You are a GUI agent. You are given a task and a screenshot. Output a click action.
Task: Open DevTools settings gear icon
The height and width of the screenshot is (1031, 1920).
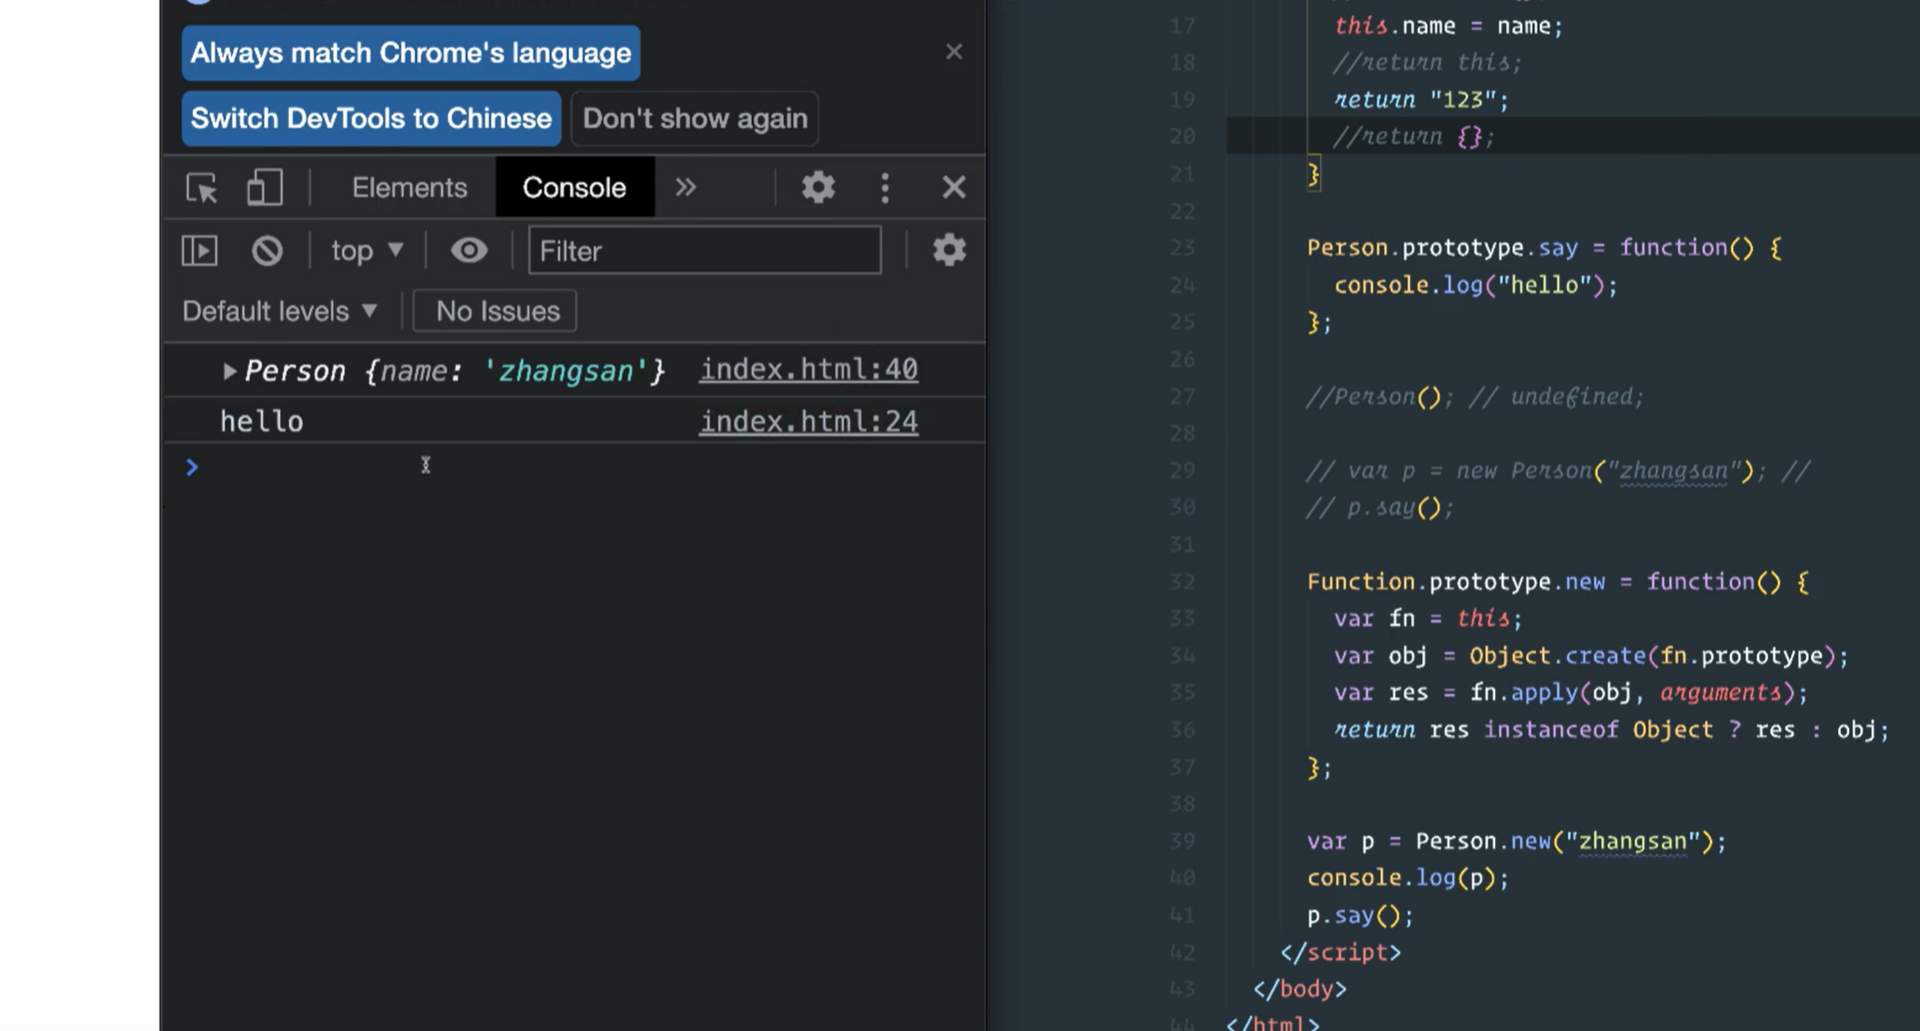817,188
